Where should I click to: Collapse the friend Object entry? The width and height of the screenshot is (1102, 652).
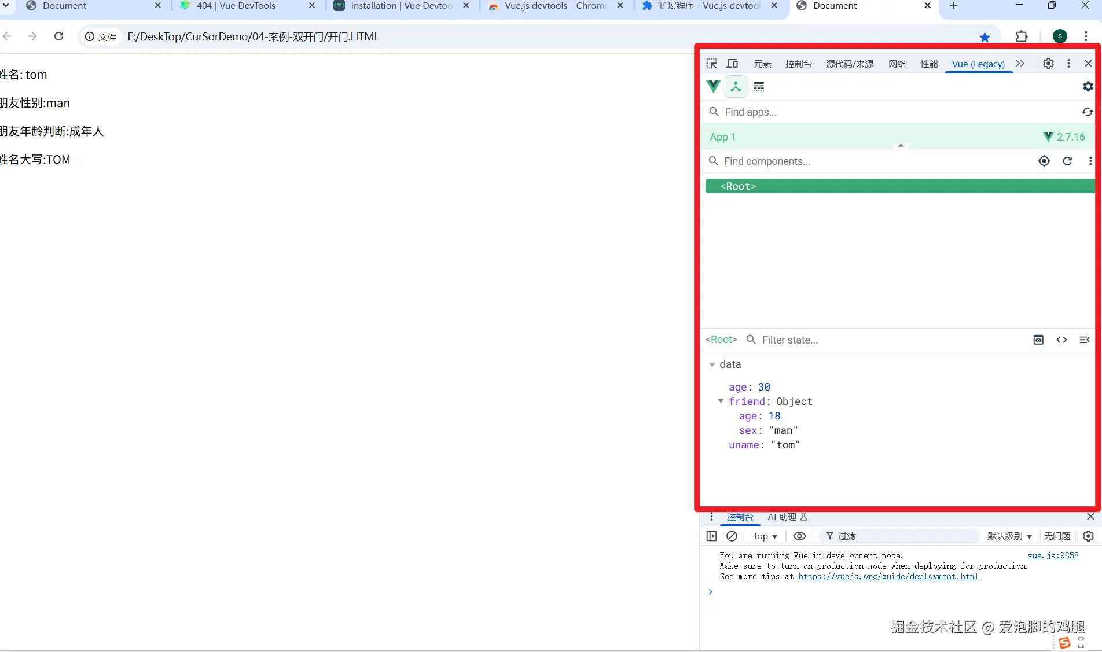point(721,401)
